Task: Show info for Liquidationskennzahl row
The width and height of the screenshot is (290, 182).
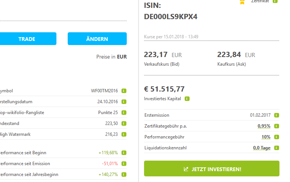Action: click(276, 148)
